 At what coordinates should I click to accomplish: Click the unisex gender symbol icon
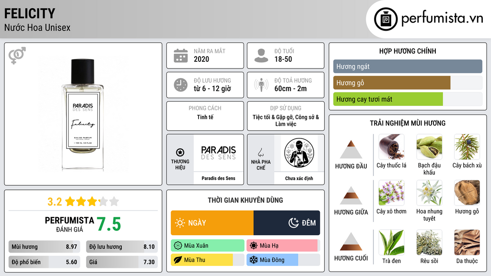pyautogui.click(x=17, y=56)
